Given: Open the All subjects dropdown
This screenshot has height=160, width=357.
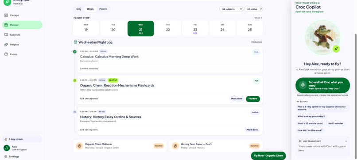Looking at the screenshot, I should 231,9.
